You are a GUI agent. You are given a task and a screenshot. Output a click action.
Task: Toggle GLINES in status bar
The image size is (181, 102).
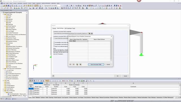tap(129, 101)
